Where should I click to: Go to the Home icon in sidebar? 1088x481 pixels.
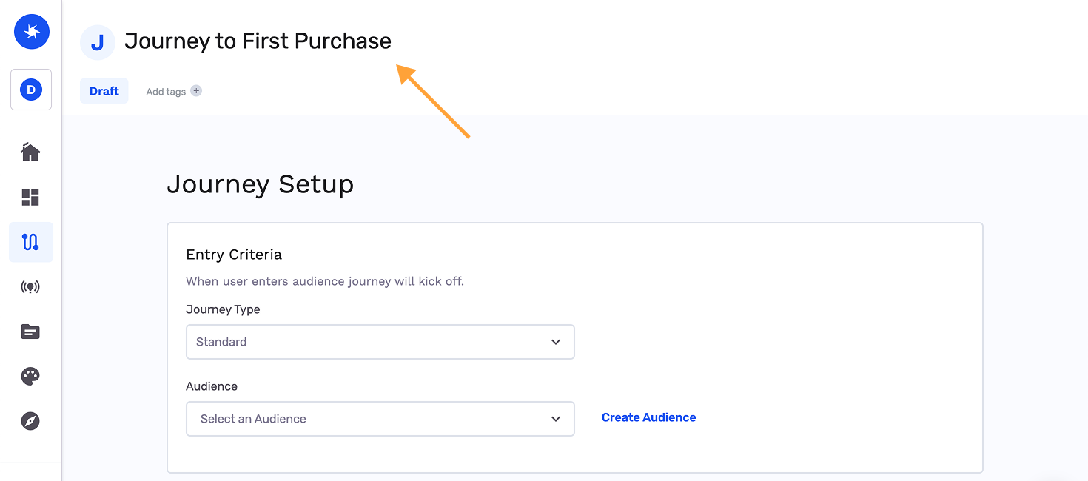point(30,152)
